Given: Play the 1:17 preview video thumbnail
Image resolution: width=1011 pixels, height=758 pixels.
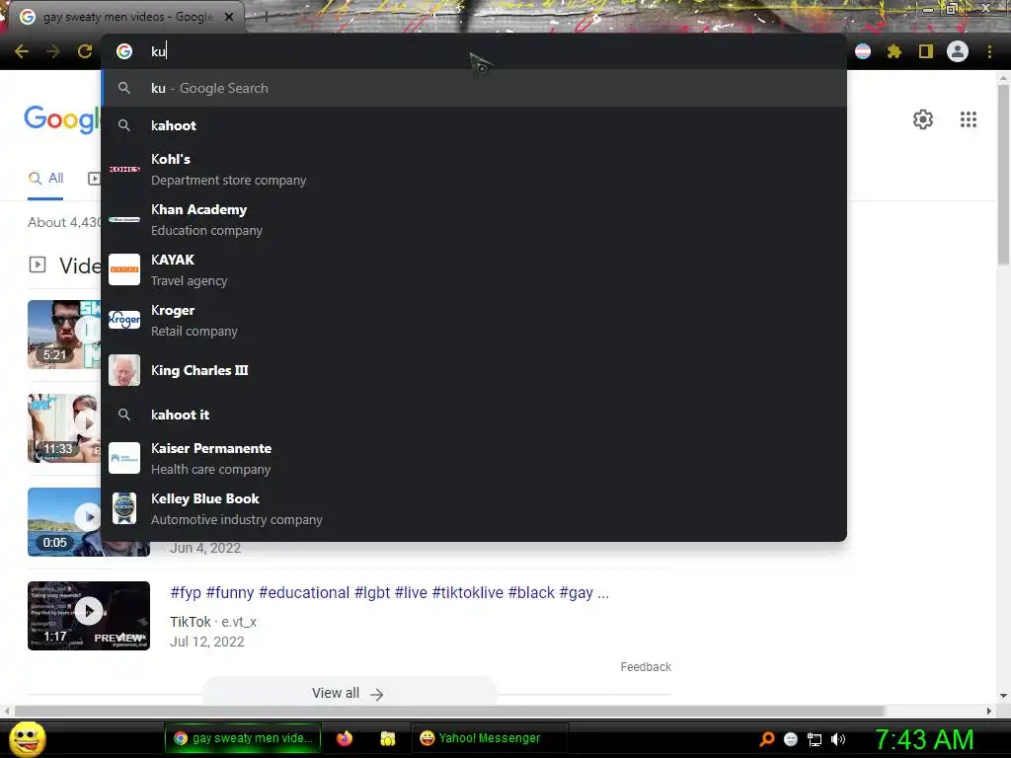Looking at the screenshot, I should (x=88, y=616).
